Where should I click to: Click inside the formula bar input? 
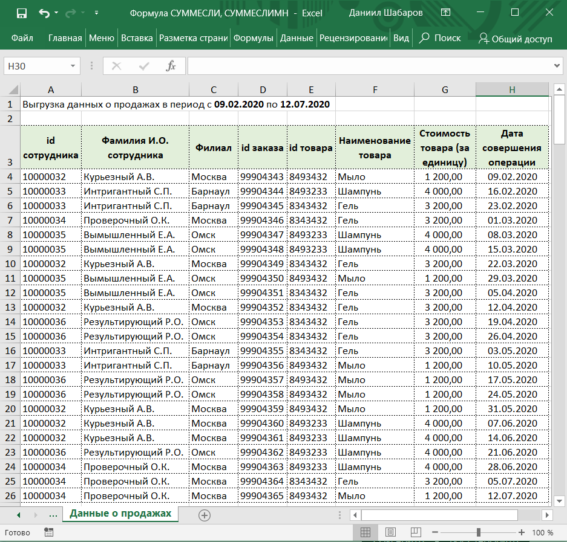point(369,66)
